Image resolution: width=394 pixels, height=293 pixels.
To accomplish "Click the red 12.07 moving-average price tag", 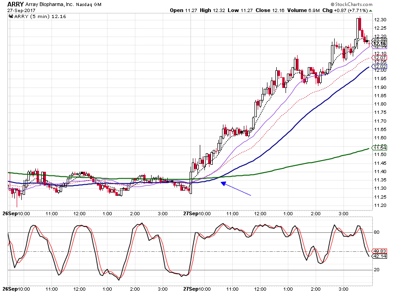I will (x=380, y=58).
